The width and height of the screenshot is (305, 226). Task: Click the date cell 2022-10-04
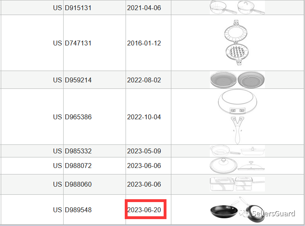pyautogui.click(x=144, y=117)
